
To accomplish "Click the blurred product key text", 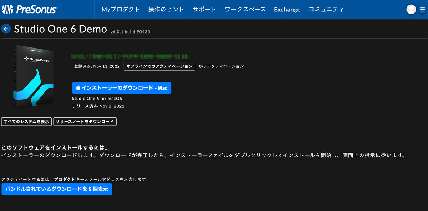I will [x=130, y=56].
